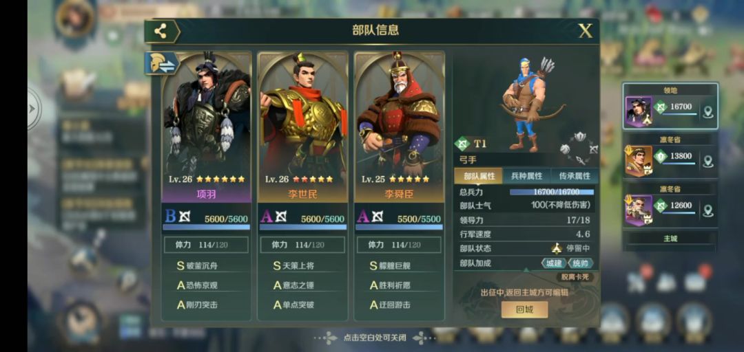Locate the 13800 troop on map
Viewport: 744px width, 352px height.
[x=708, y=161]
